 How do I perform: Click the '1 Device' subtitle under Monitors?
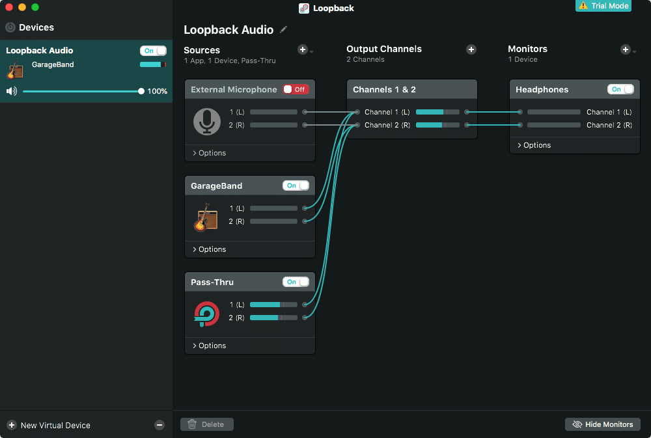523,59
